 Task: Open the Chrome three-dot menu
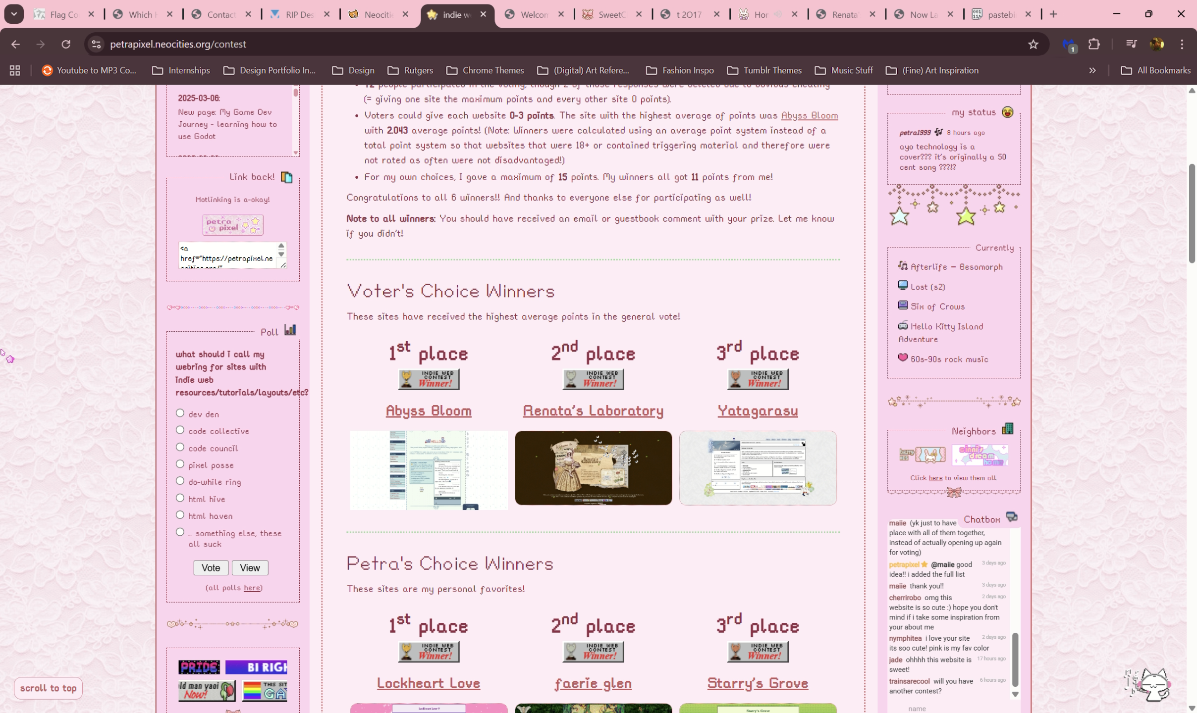tap(1182, 44)
